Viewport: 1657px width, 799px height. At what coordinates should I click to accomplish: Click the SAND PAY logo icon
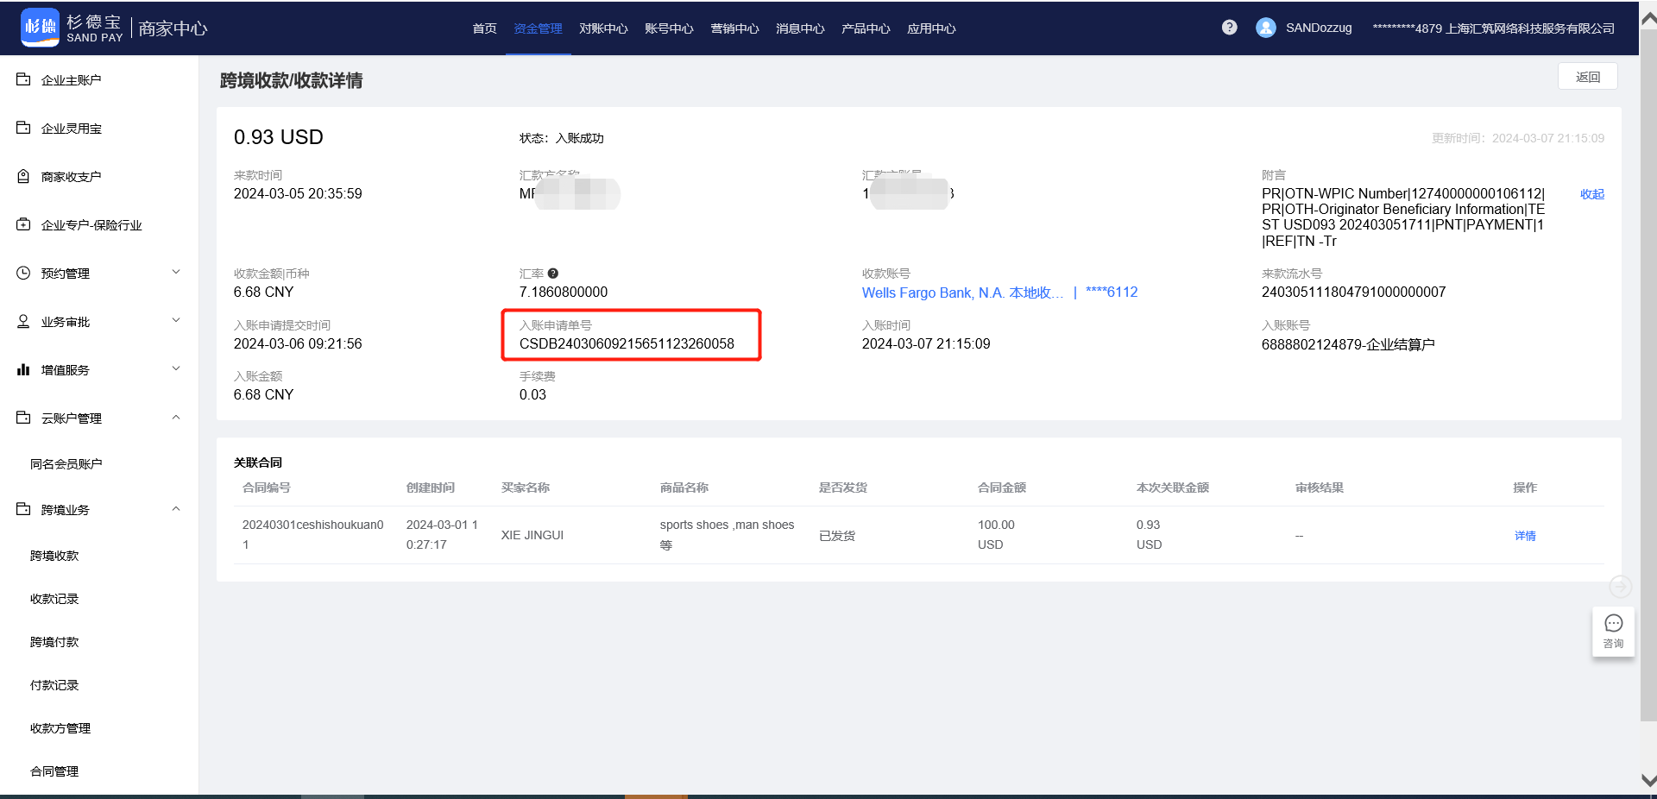pyautogui.click(x=40, y=27)
